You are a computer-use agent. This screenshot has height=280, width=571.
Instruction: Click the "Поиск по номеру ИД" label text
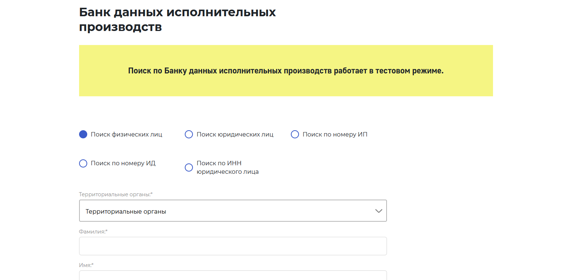pyautogui.click(x=123, y=163)
